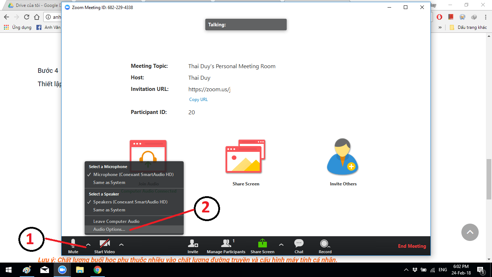Click the Copy URL link
Image resolution: width=492 pixels, height=277 pixels.
pyautogui.click(x=198, y=100)
